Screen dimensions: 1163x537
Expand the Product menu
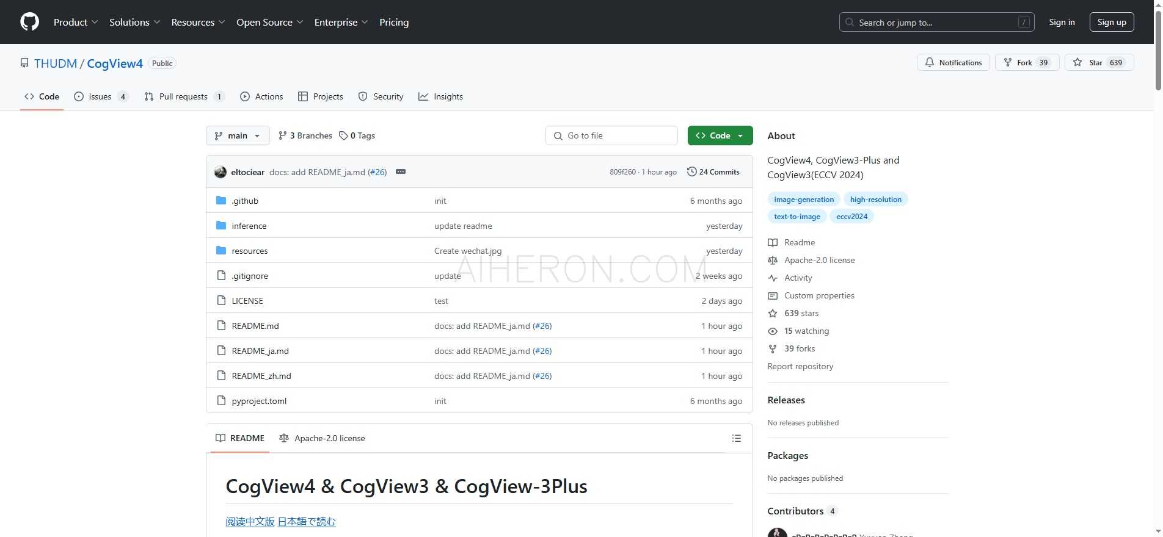pos(75,22)
